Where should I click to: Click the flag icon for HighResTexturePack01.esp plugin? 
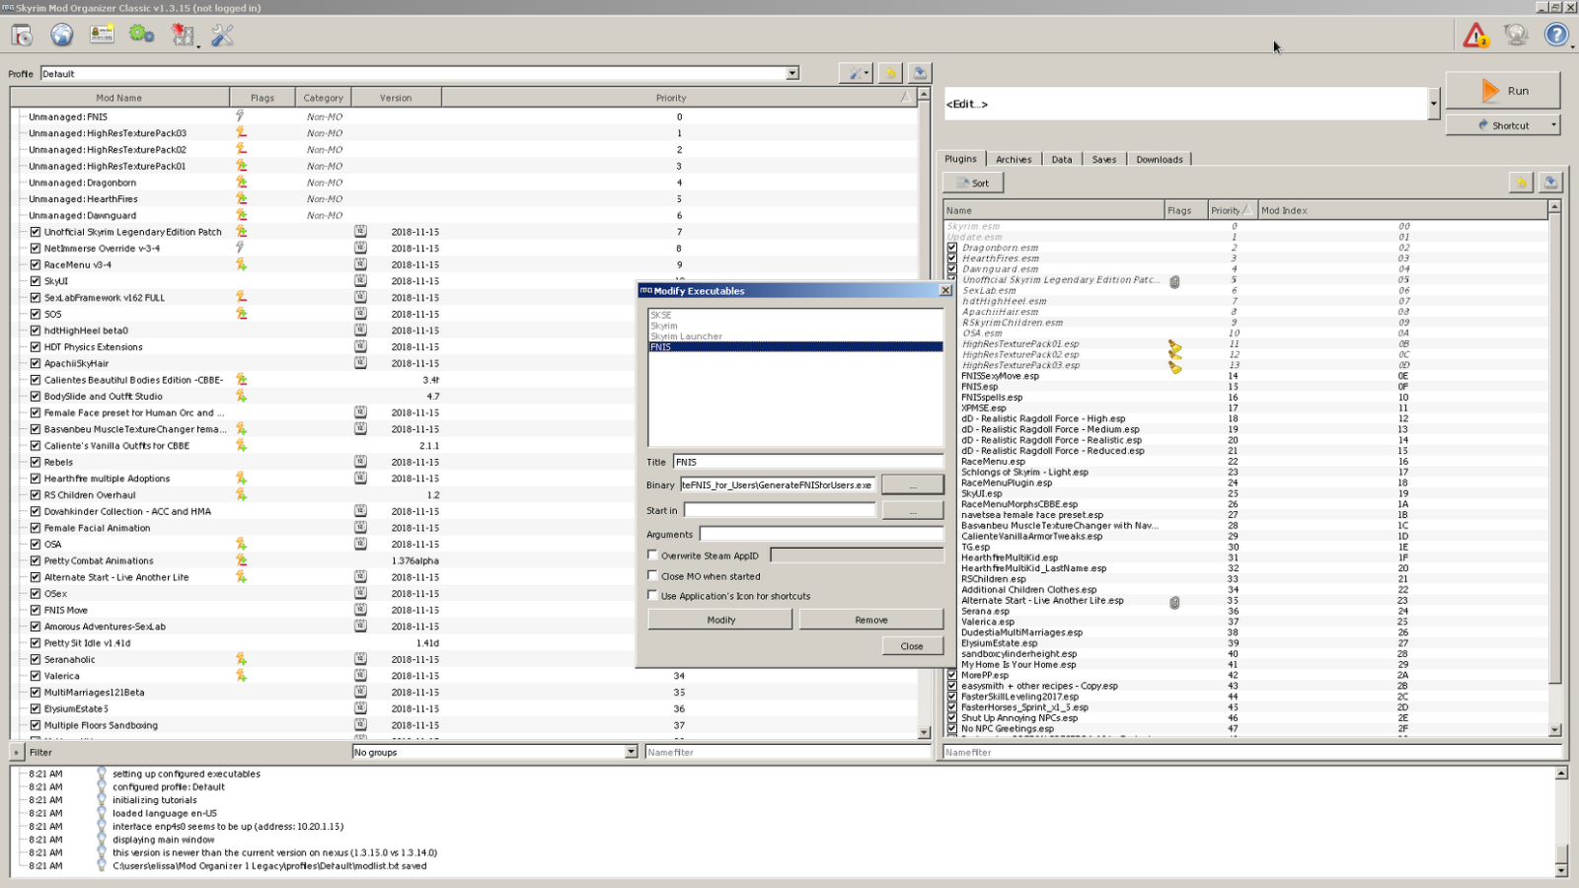[1174, 344]
